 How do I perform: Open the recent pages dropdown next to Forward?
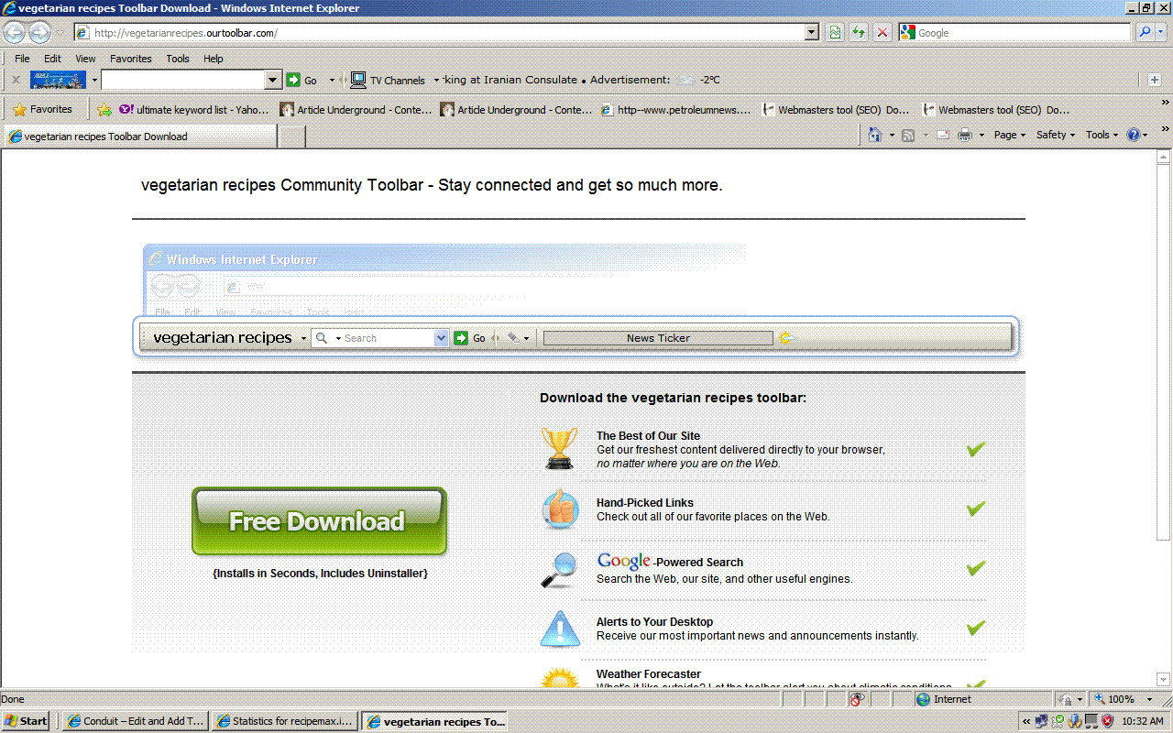[x=60, y=33]
